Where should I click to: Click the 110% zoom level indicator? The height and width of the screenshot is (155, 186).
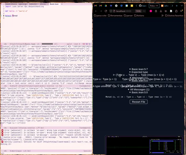[138, 11]
